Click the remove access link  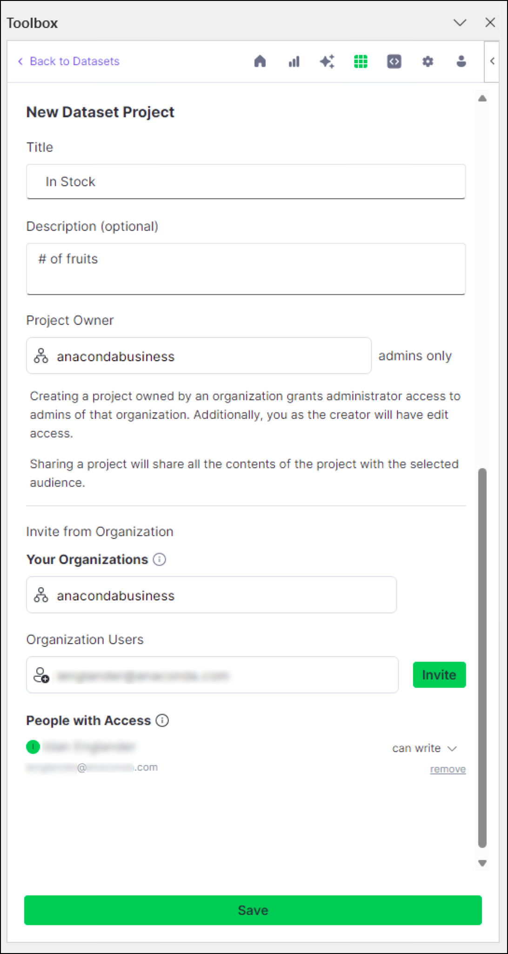pos(448,769)
